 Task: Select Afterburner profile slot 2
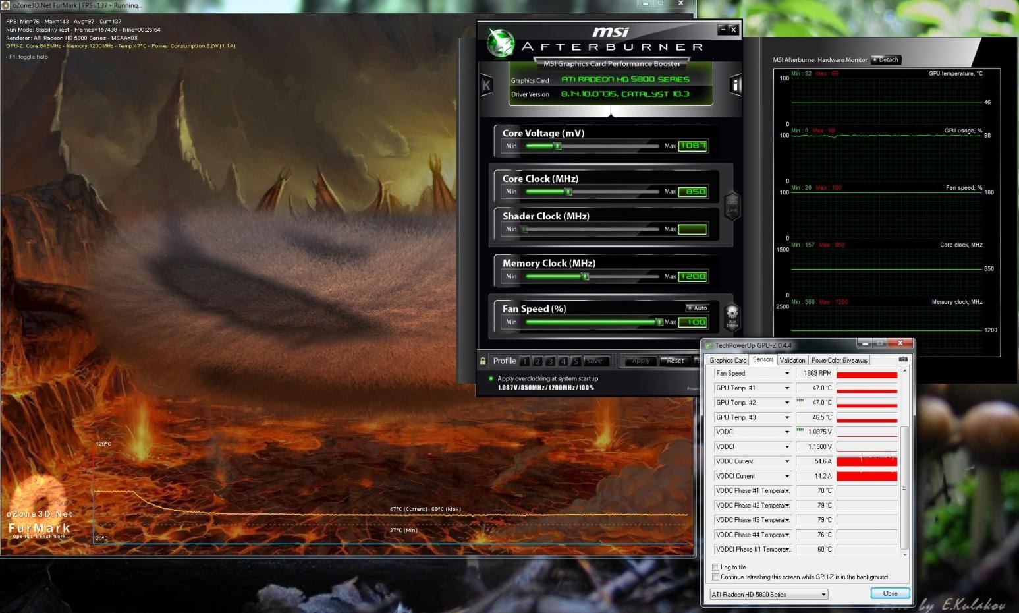point(537,361)
